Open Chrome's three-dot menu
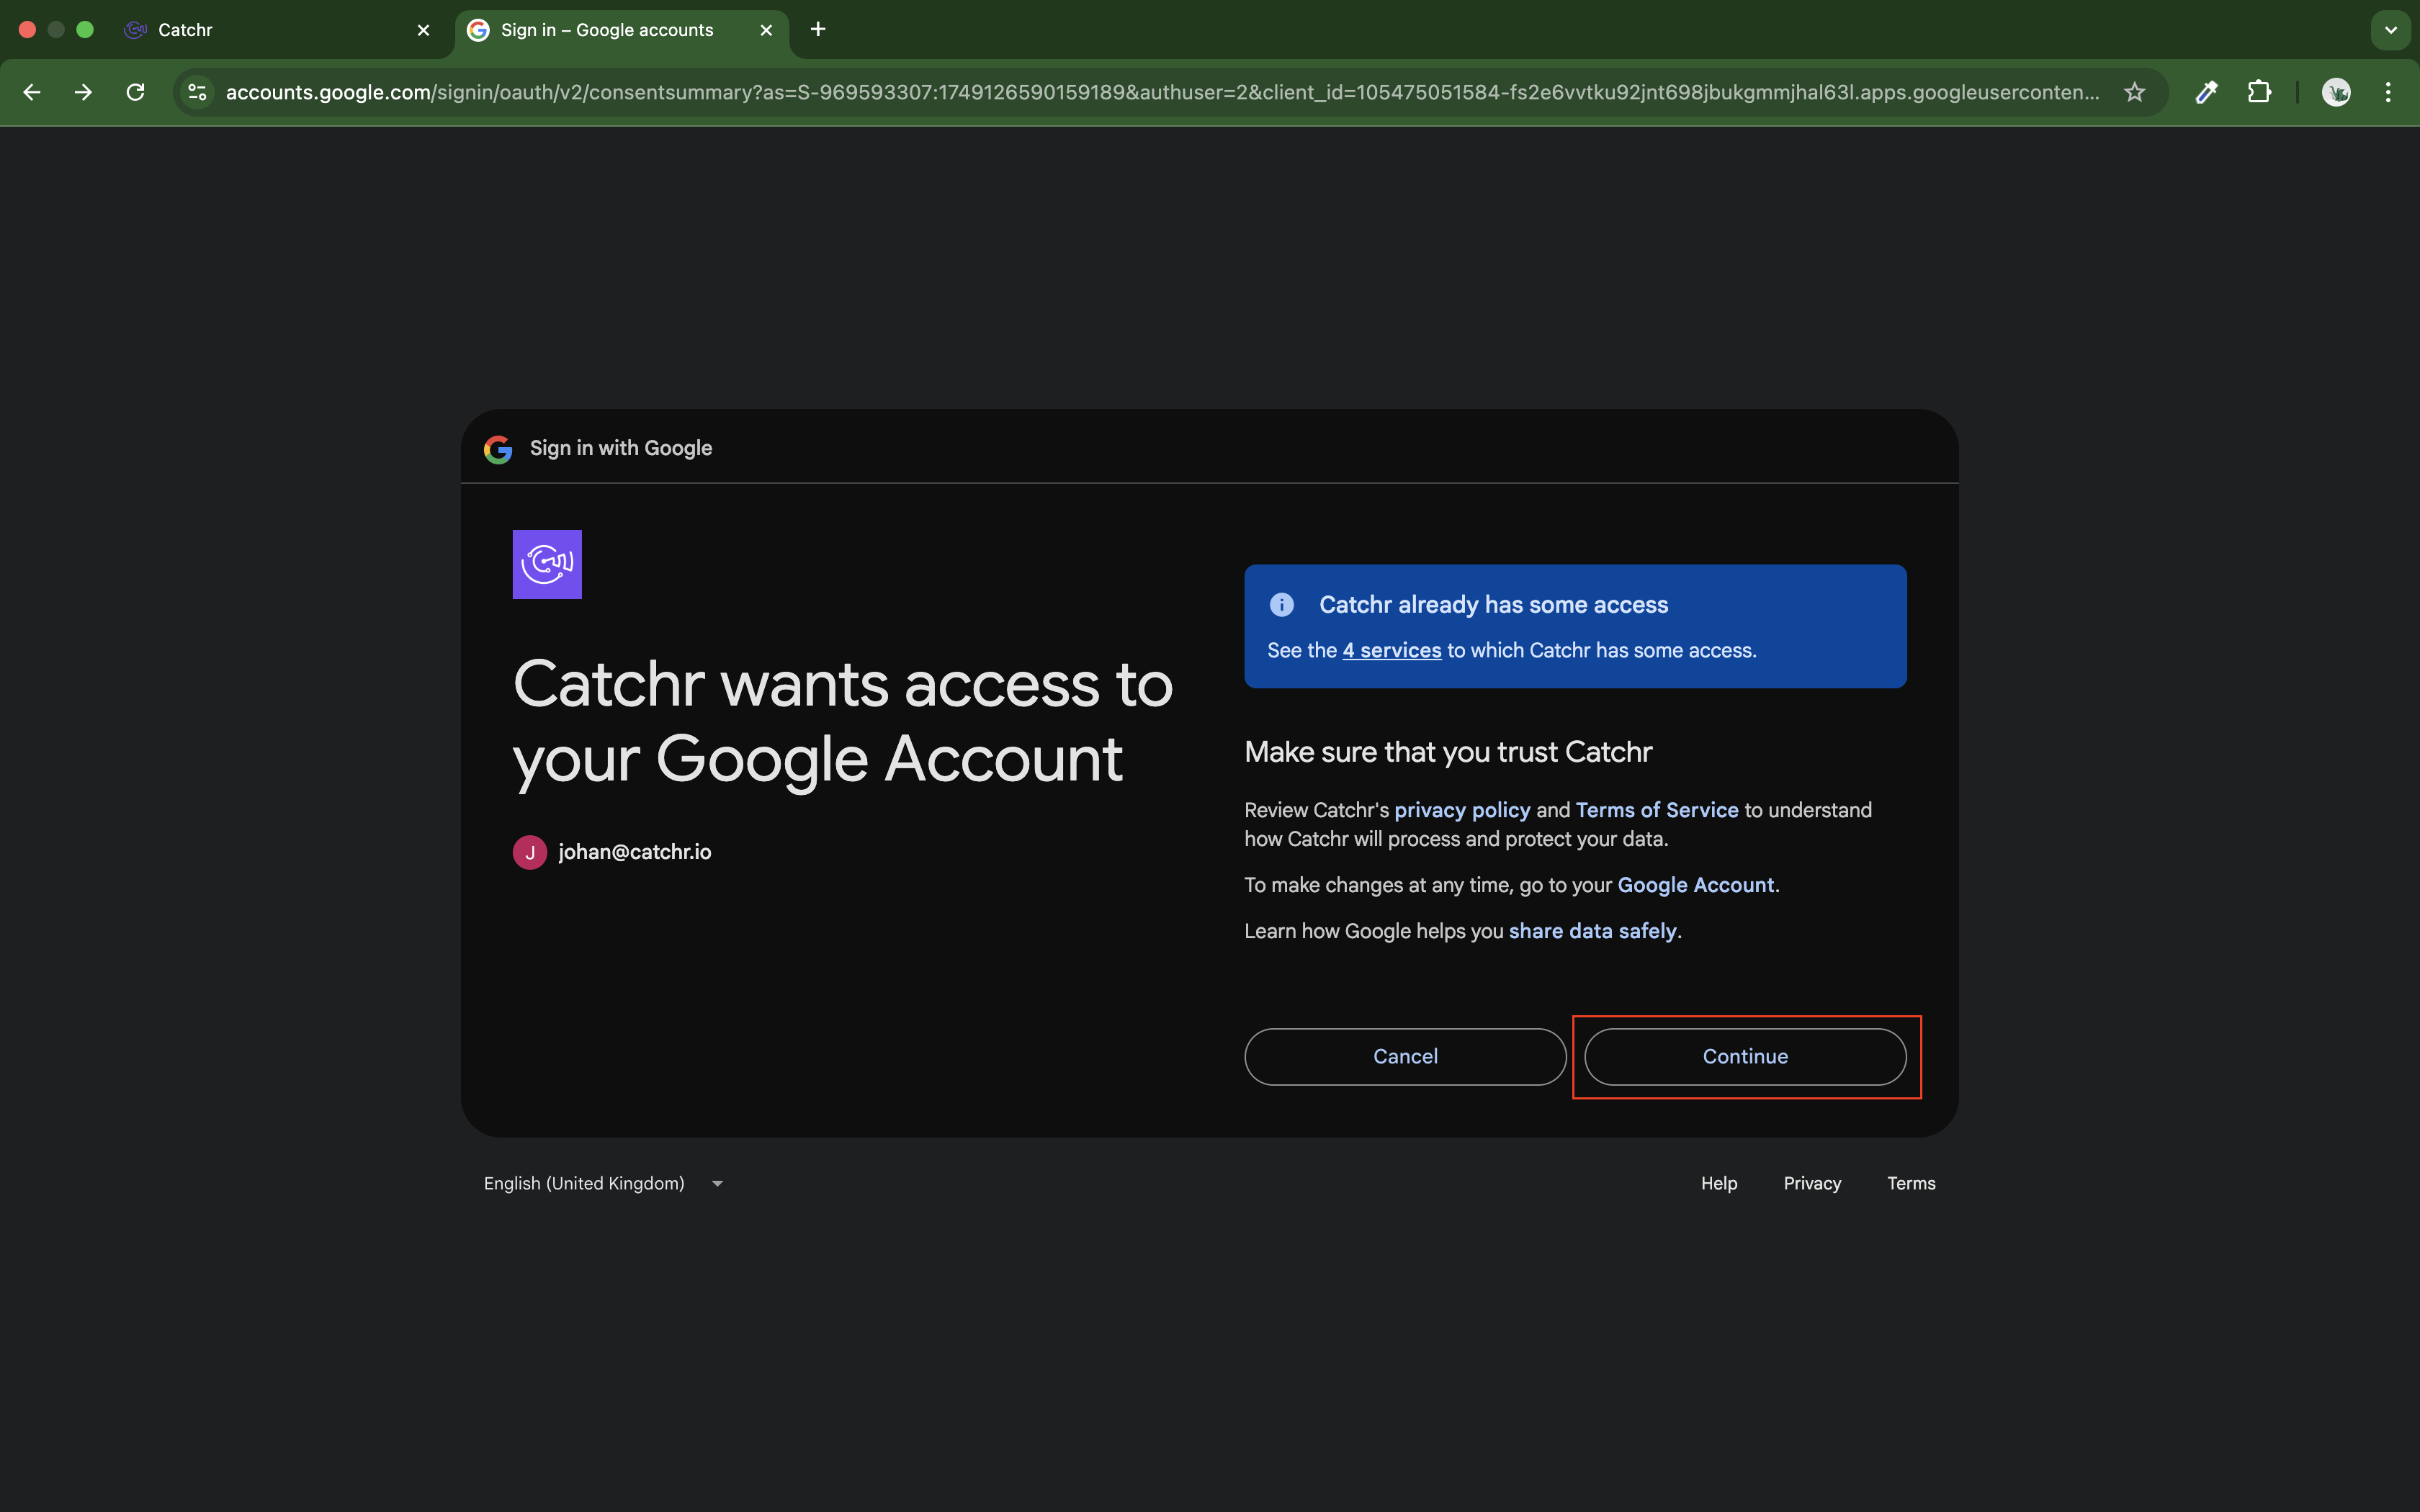2420x1512 pixels. coord(2388,92)
